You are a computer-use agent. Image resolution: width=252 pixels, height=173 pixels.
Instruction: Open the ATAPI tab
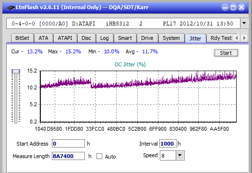(x=65, y=38)
